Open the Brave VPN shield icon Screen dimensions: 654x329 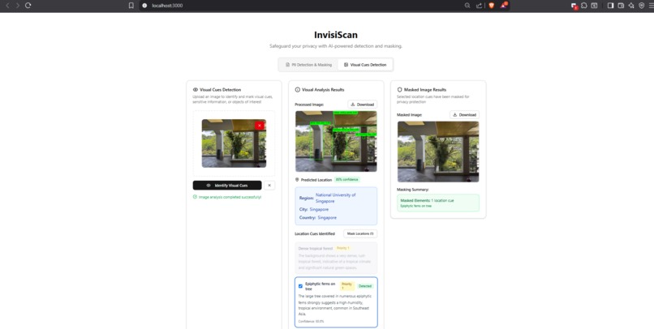(641, 6)
